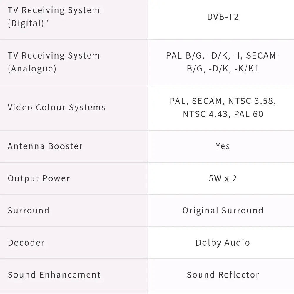294x294 pixels.
Task: Click the '5W x 2' value
Action: click(223, 178)
